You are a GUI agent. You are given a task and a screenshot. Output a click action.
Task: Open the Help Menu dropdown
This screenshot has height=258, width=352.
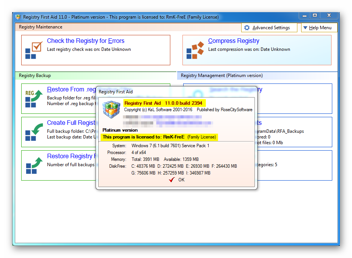(319, 28)
